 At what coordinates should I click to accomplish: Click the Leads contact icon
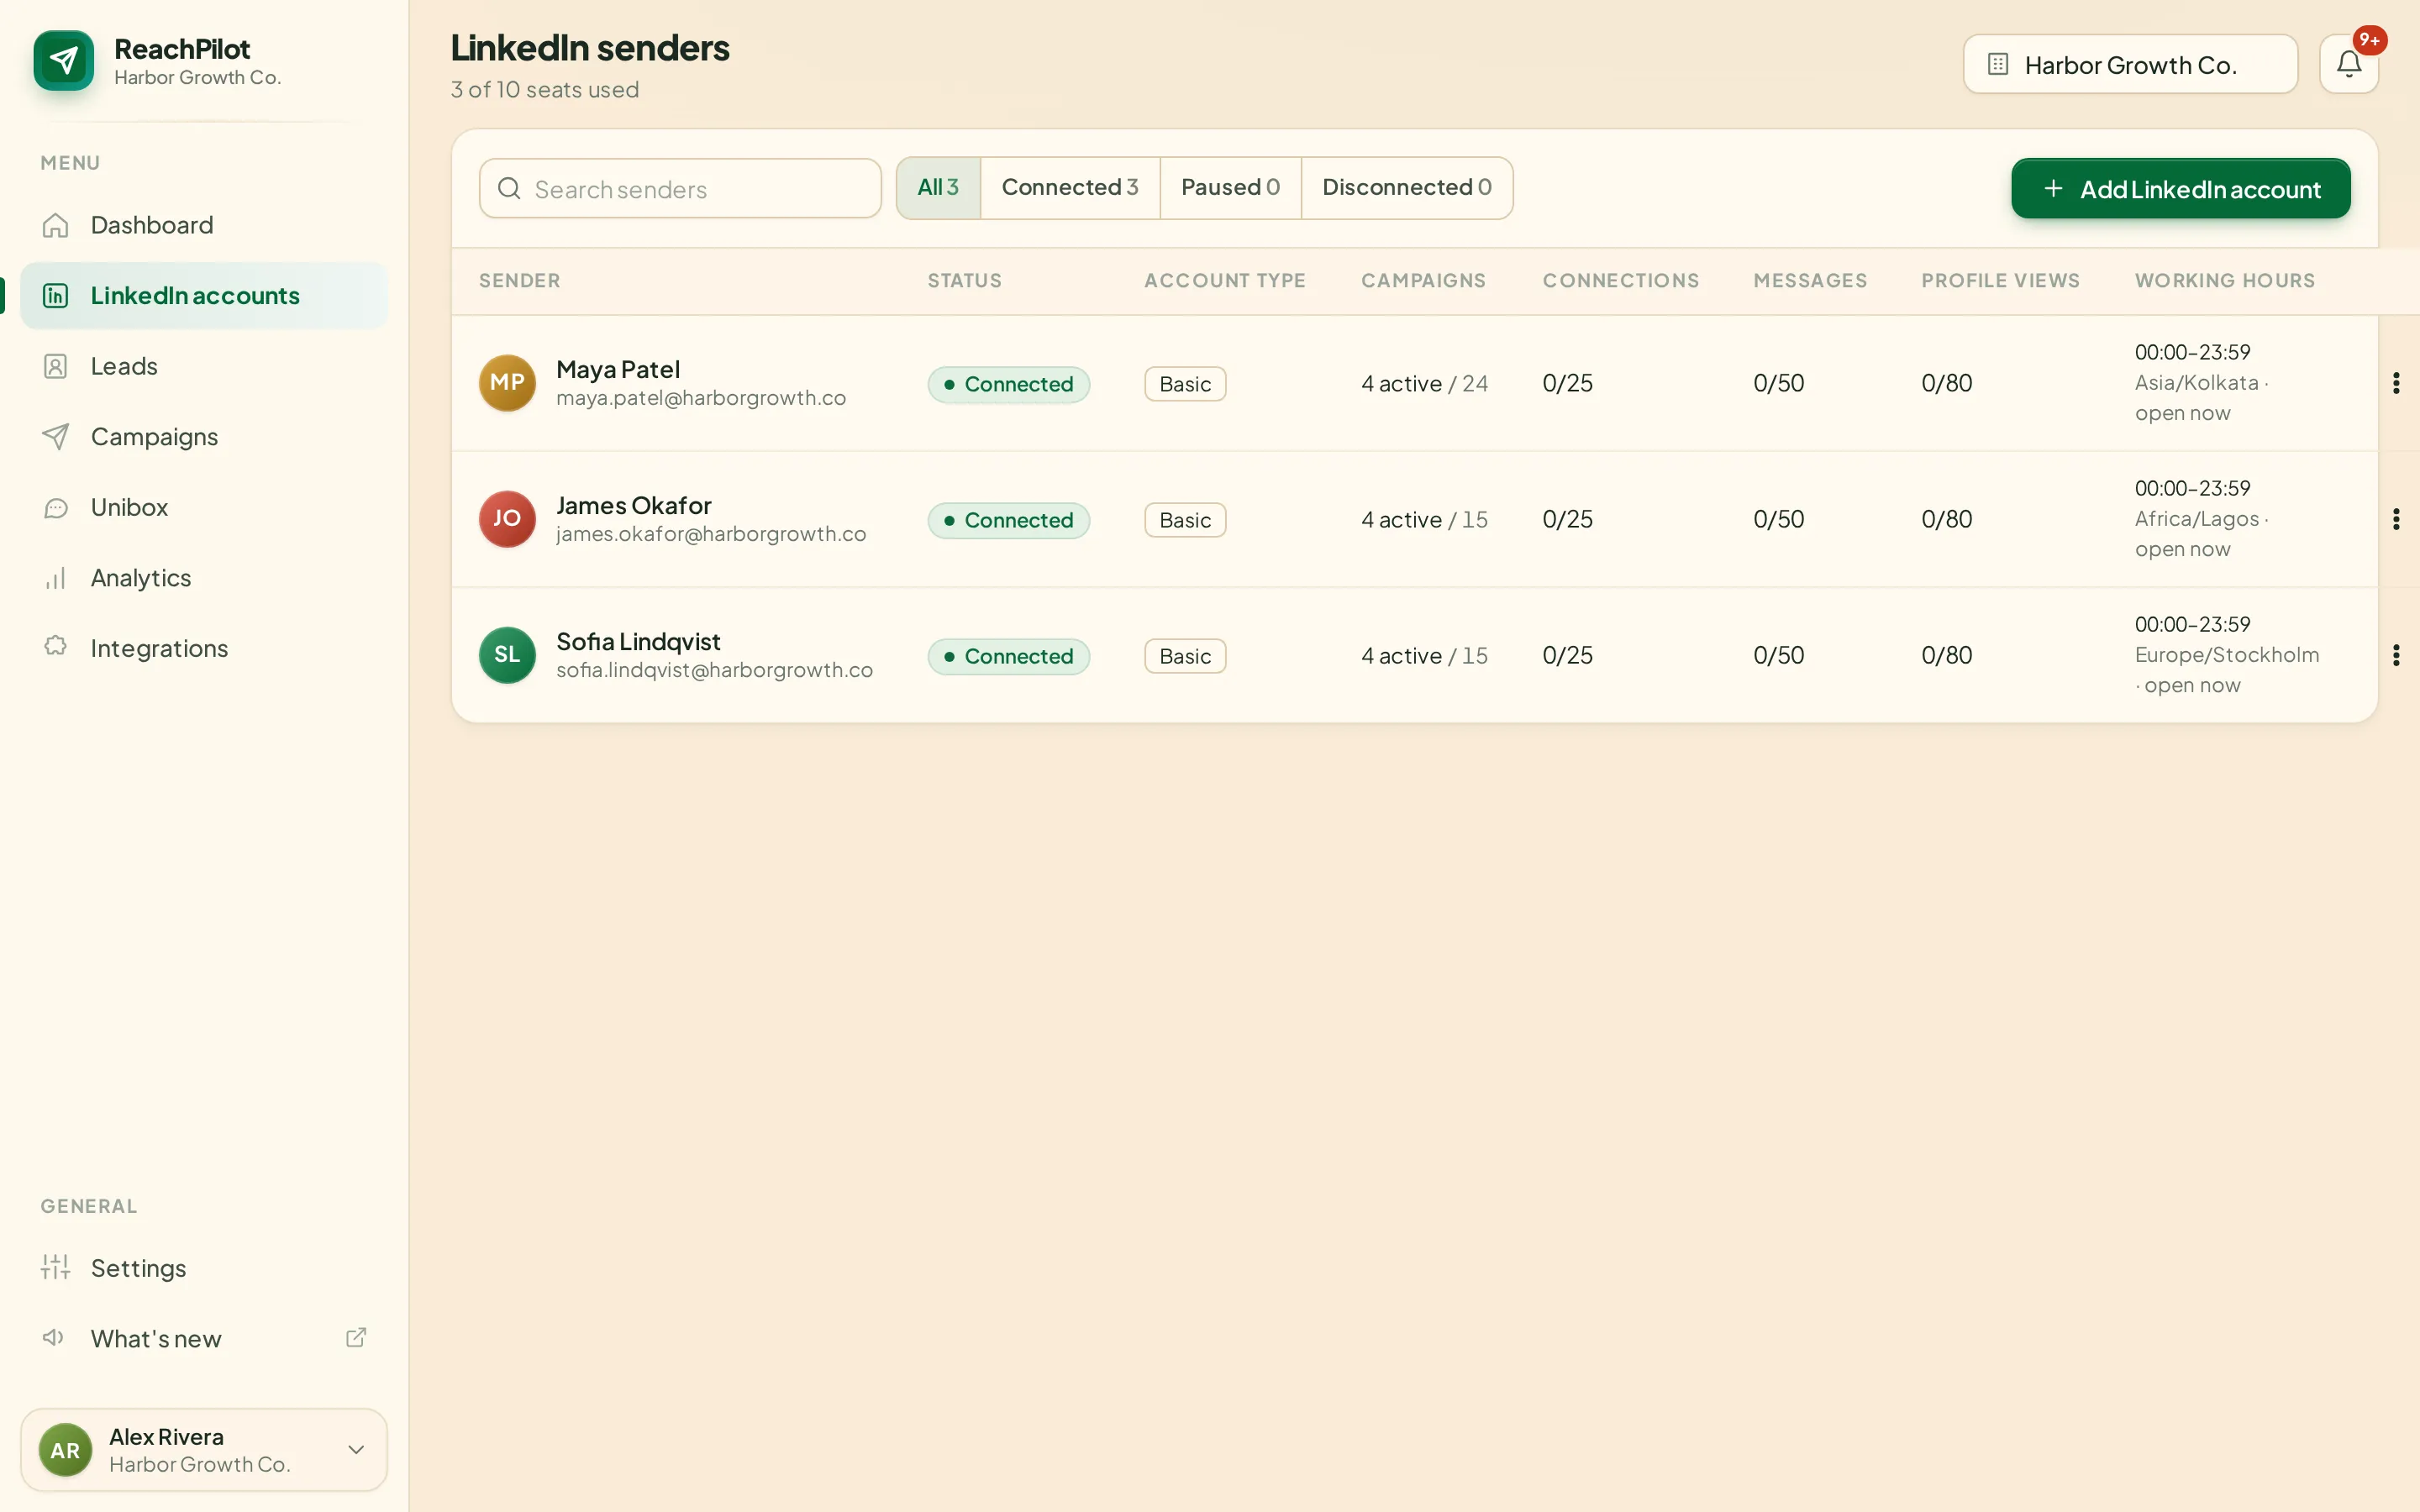click(56, 366)
